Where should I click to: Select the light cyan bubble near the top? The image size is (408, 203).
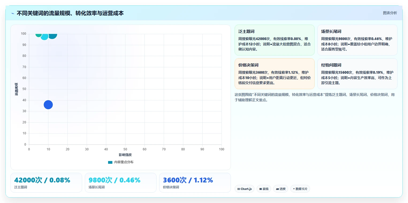pos(44,36)
